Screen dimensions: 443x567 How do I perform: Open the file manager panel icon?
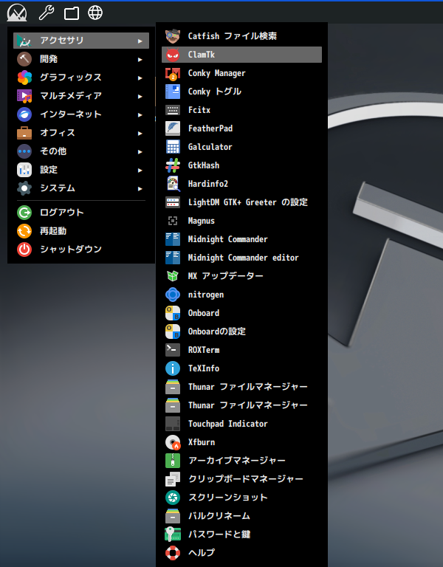[x=71, y=13]
